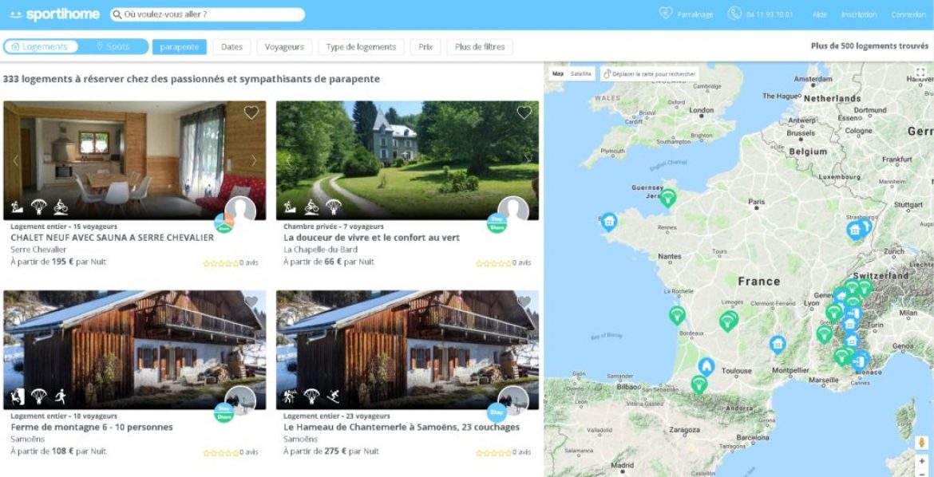Viewport: 934px width, 477px height.
Task: Switch to Logements view
Action: tap(41, 46)
